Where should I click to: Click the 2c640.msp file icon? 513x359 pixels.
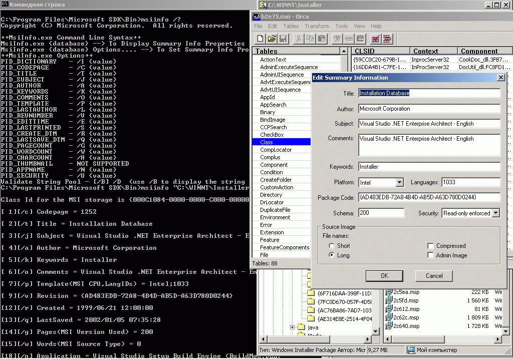(x=388, y=326)
